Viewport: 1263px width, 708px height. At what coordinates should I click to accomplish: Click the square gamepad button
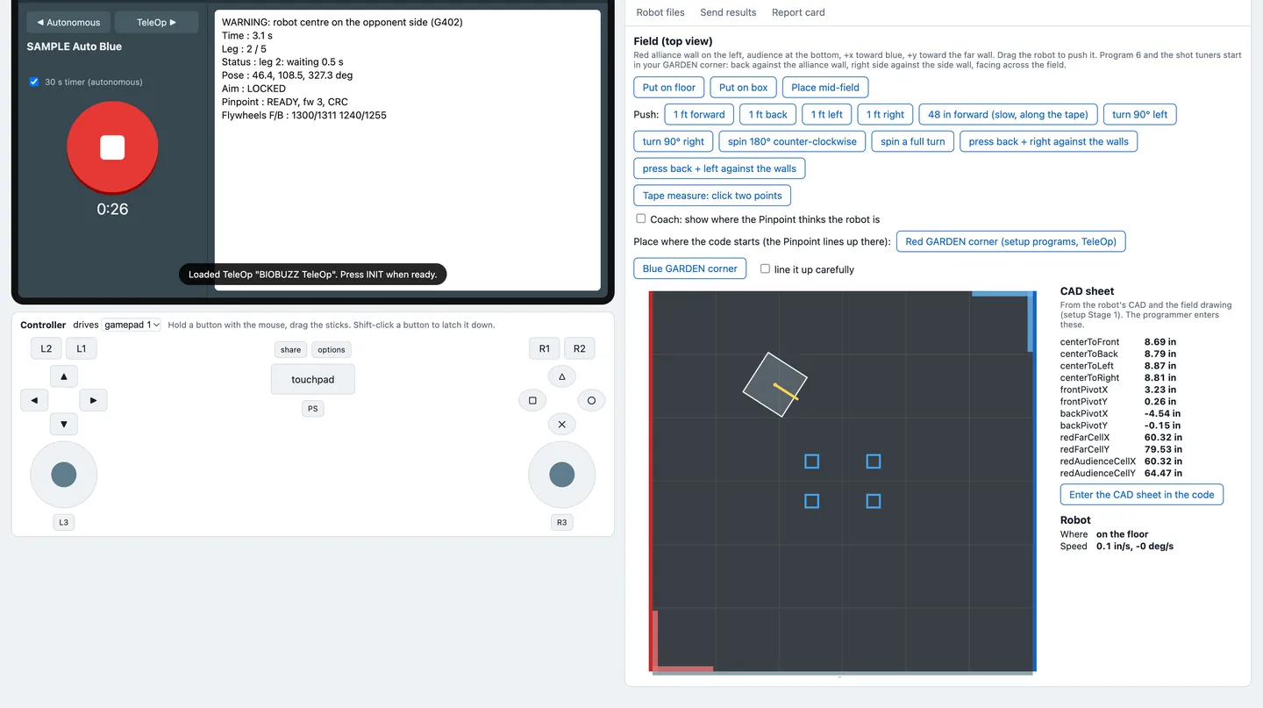coord(532,400)
